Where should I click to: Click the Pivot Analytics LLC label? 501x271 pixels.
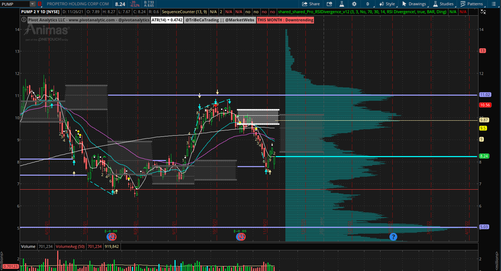[x=88, y=20]
